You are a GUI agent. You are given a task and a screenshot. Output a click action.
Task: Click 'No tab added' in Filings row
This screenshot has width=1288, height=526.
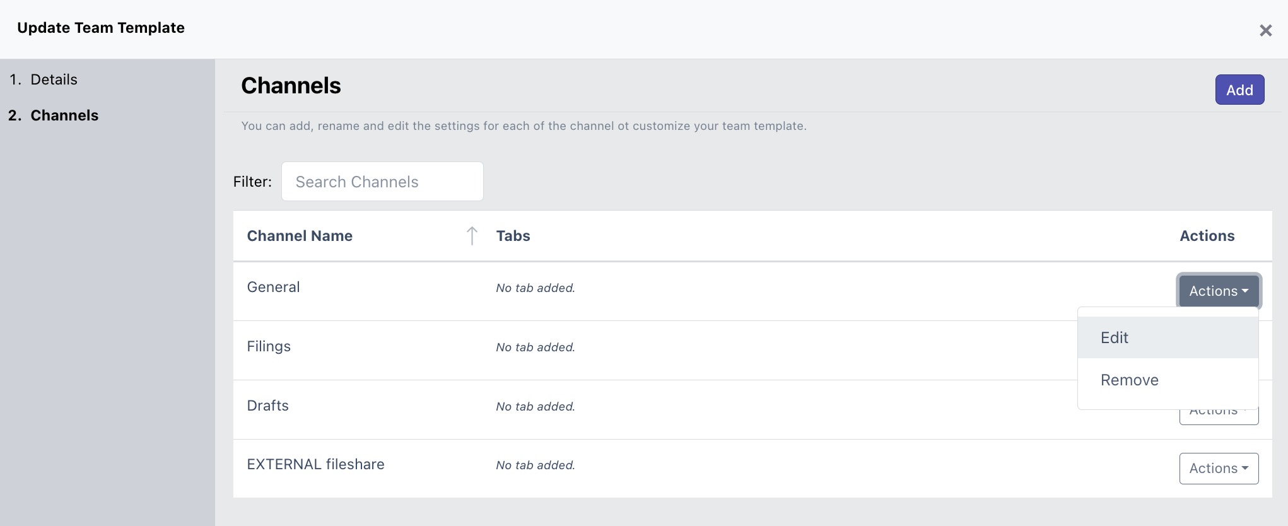[x=535, y=347]
